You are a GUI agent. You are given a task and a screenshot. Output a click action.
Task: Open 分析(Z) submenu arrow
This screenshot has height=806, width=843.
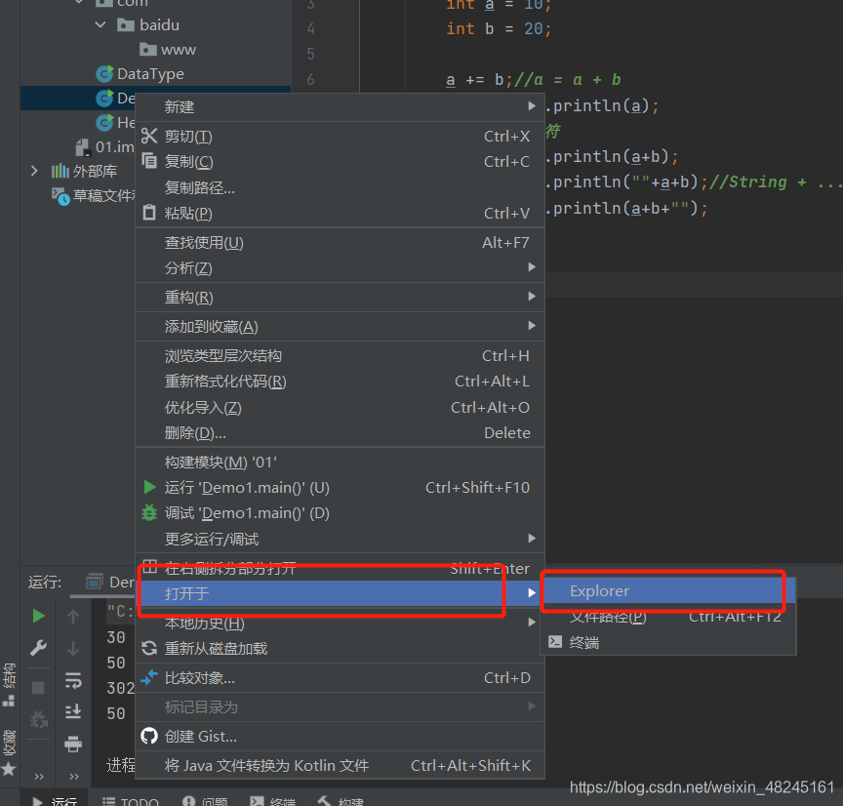[532, 267]
